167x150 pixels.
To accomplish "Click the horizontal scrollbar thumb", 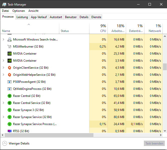I will point(49,135).
